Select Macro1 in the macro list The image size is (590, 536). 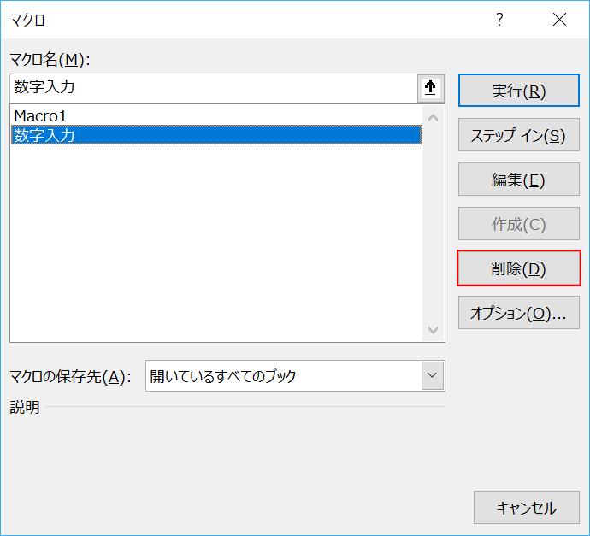coord(216,116)
